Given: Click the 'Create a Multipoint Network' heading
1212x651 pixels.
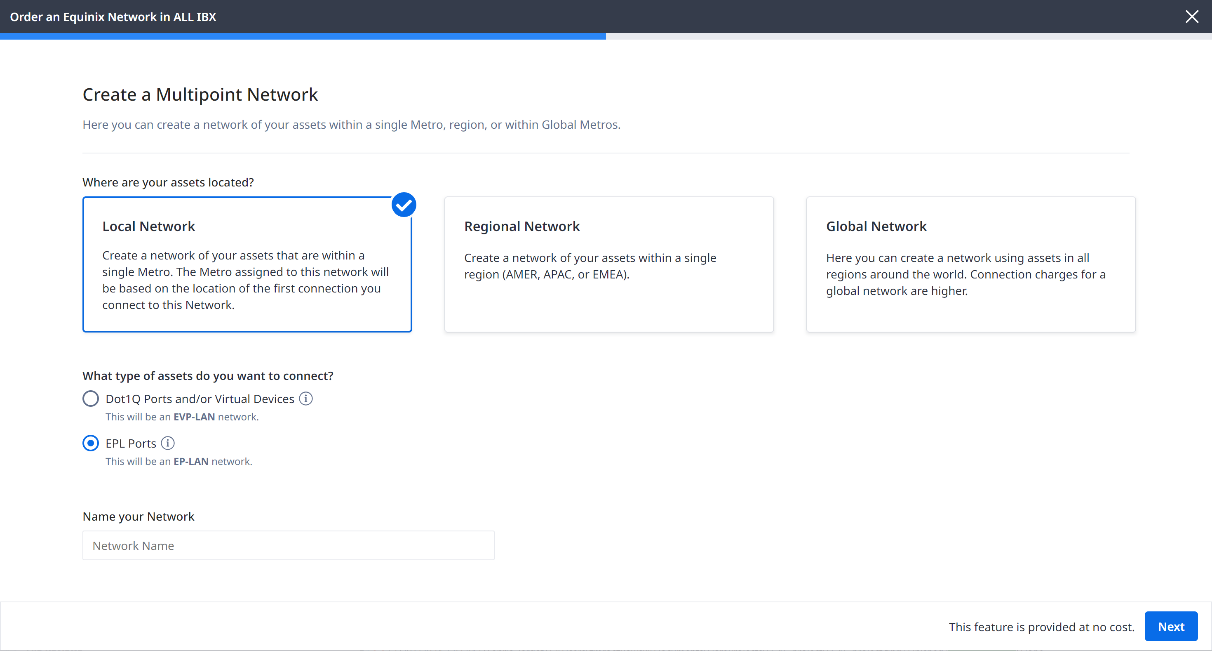Looking at the screenshot, I should [200, 94].
